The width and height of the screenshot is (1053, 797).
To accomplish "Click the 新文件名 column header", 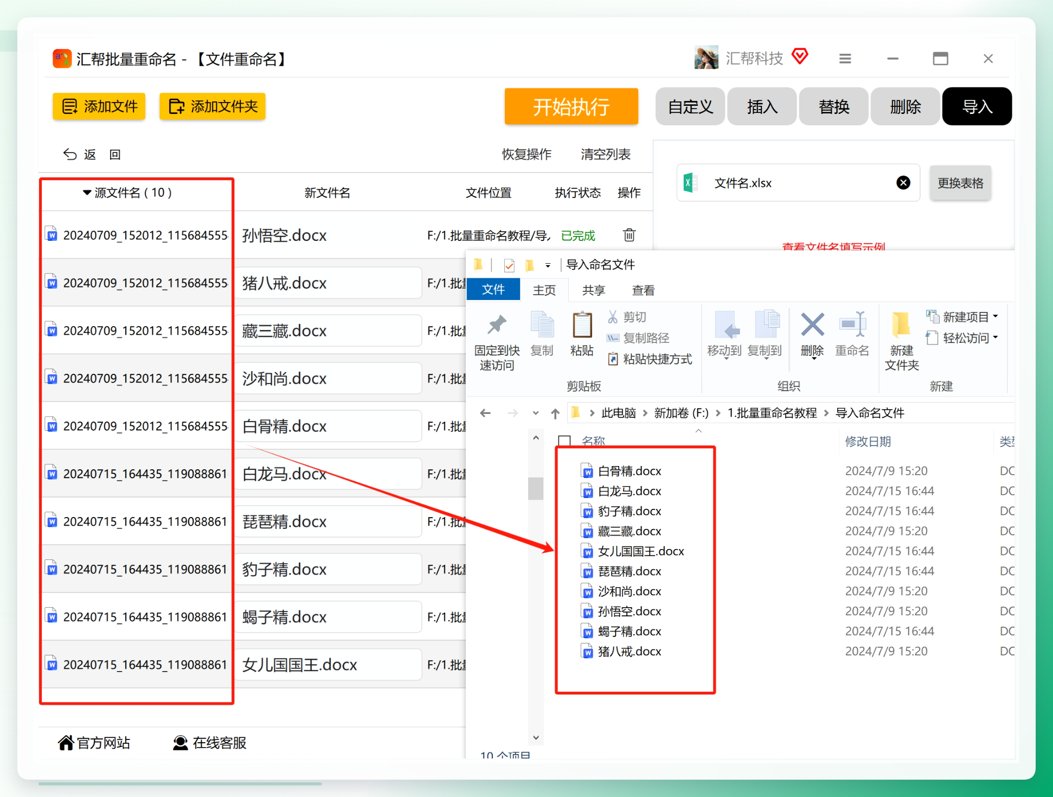I will coord(327,193).
